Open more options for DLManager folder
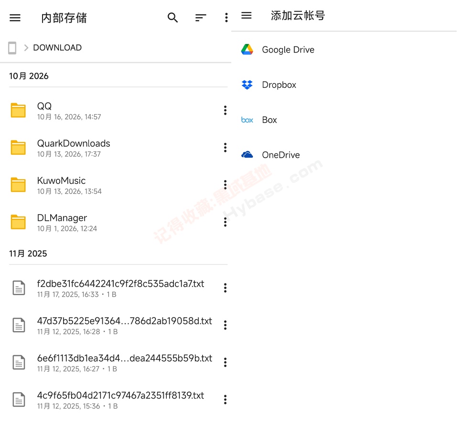Image resolution: width=462 pixels, height=421 pixels. coord(225,222)
